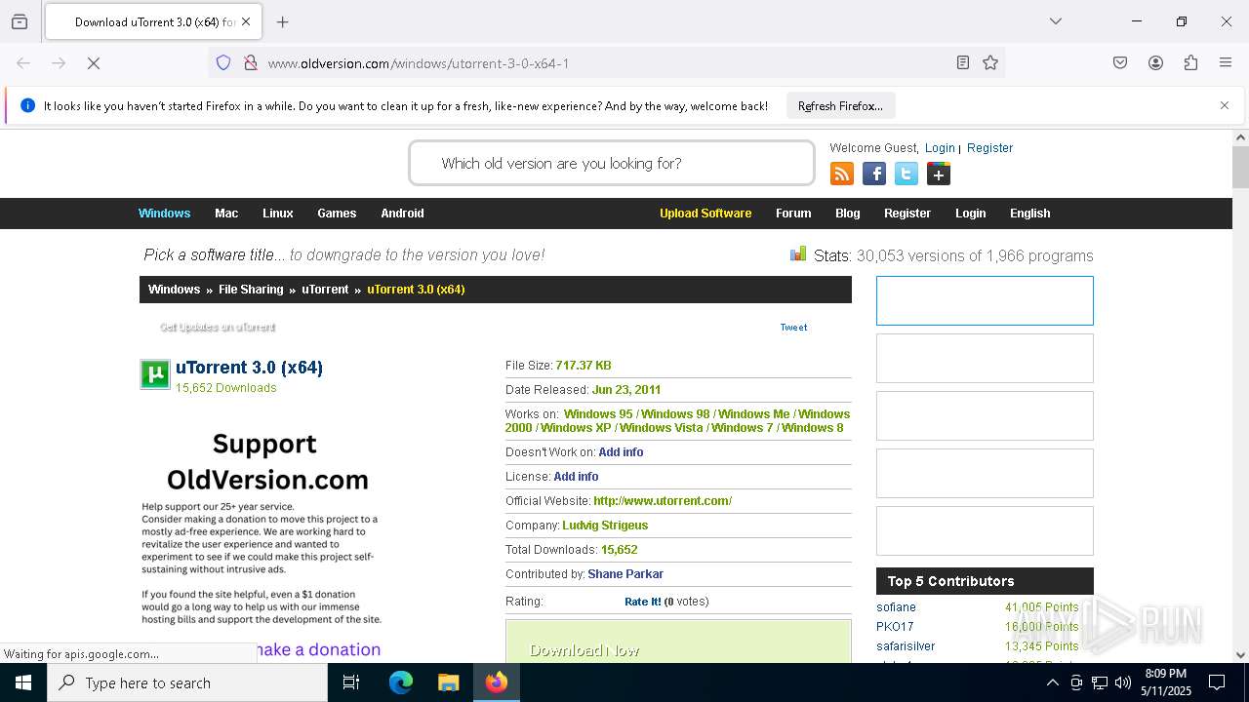Select the Windows nav tab
This screenshot has width=1249, height=702.
click(164, 214)
